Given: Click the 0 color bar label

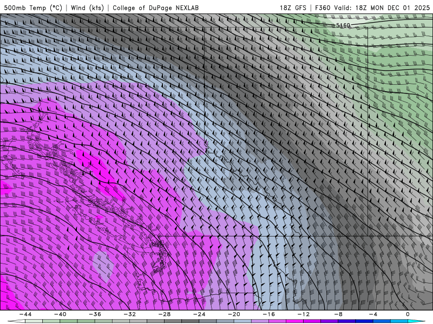Looking at the screenshot, I should 408,314.
